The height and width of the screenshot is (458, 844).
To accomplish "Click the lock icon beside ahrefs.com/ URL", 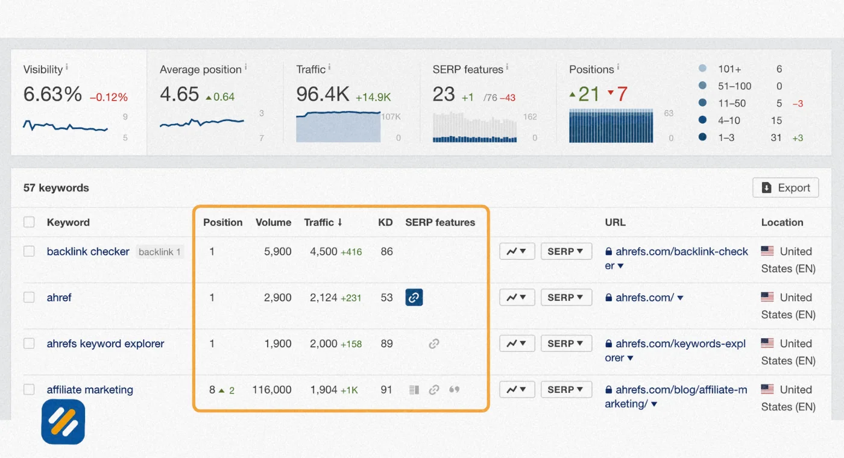I will (609, 298).
